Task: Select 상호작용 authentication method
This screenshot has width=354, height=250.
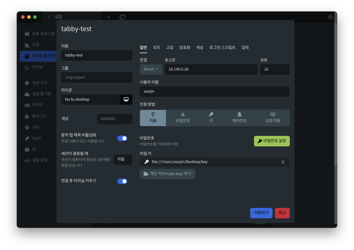Action: (x=273, y=118)
